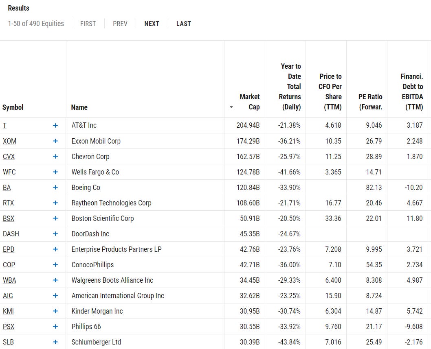Open the WFC ticker link

point(9,172)
